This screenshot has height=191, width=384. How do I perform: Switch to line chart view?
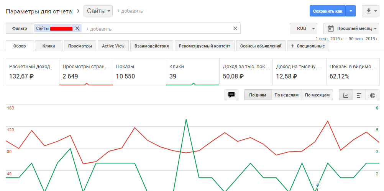[x=346, y=95]
